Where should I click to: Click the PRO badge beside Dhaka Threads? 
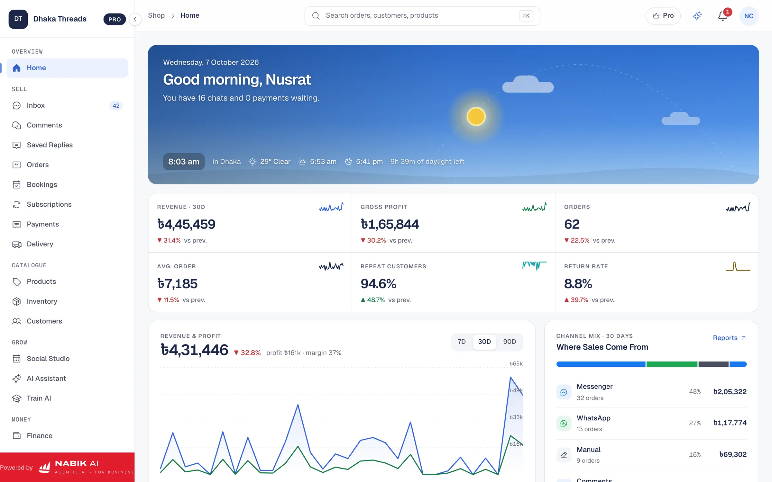(115, 19)
